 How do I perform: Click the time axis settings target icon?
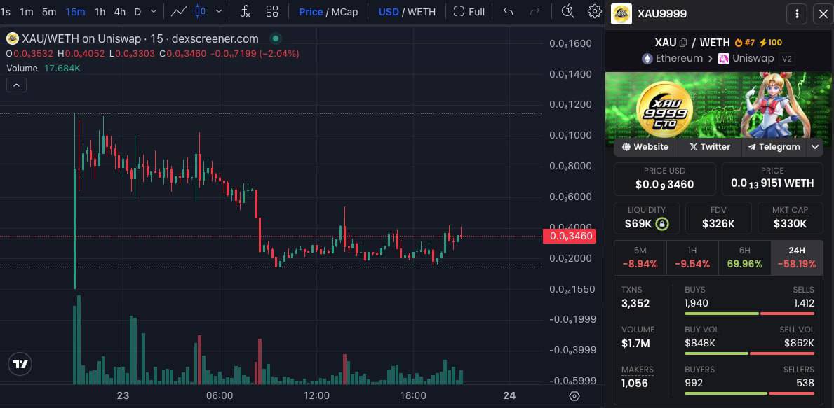[574, 396]
